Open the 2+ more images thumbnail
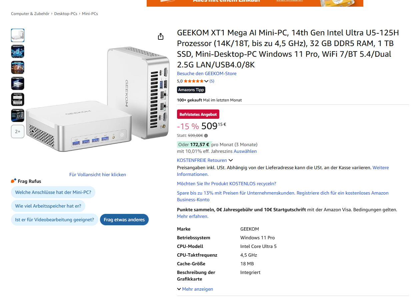The height and width of the screenshot is (299, 415). point(18,131)
